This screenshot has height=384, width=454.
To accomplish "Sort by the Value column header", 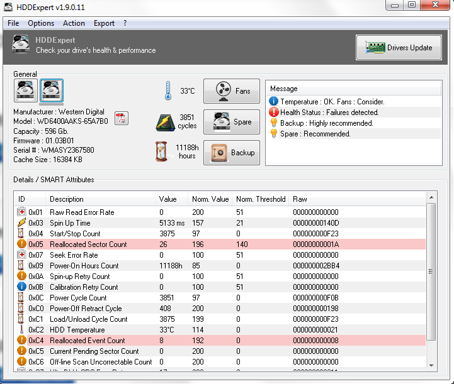I will pos(172,199).
